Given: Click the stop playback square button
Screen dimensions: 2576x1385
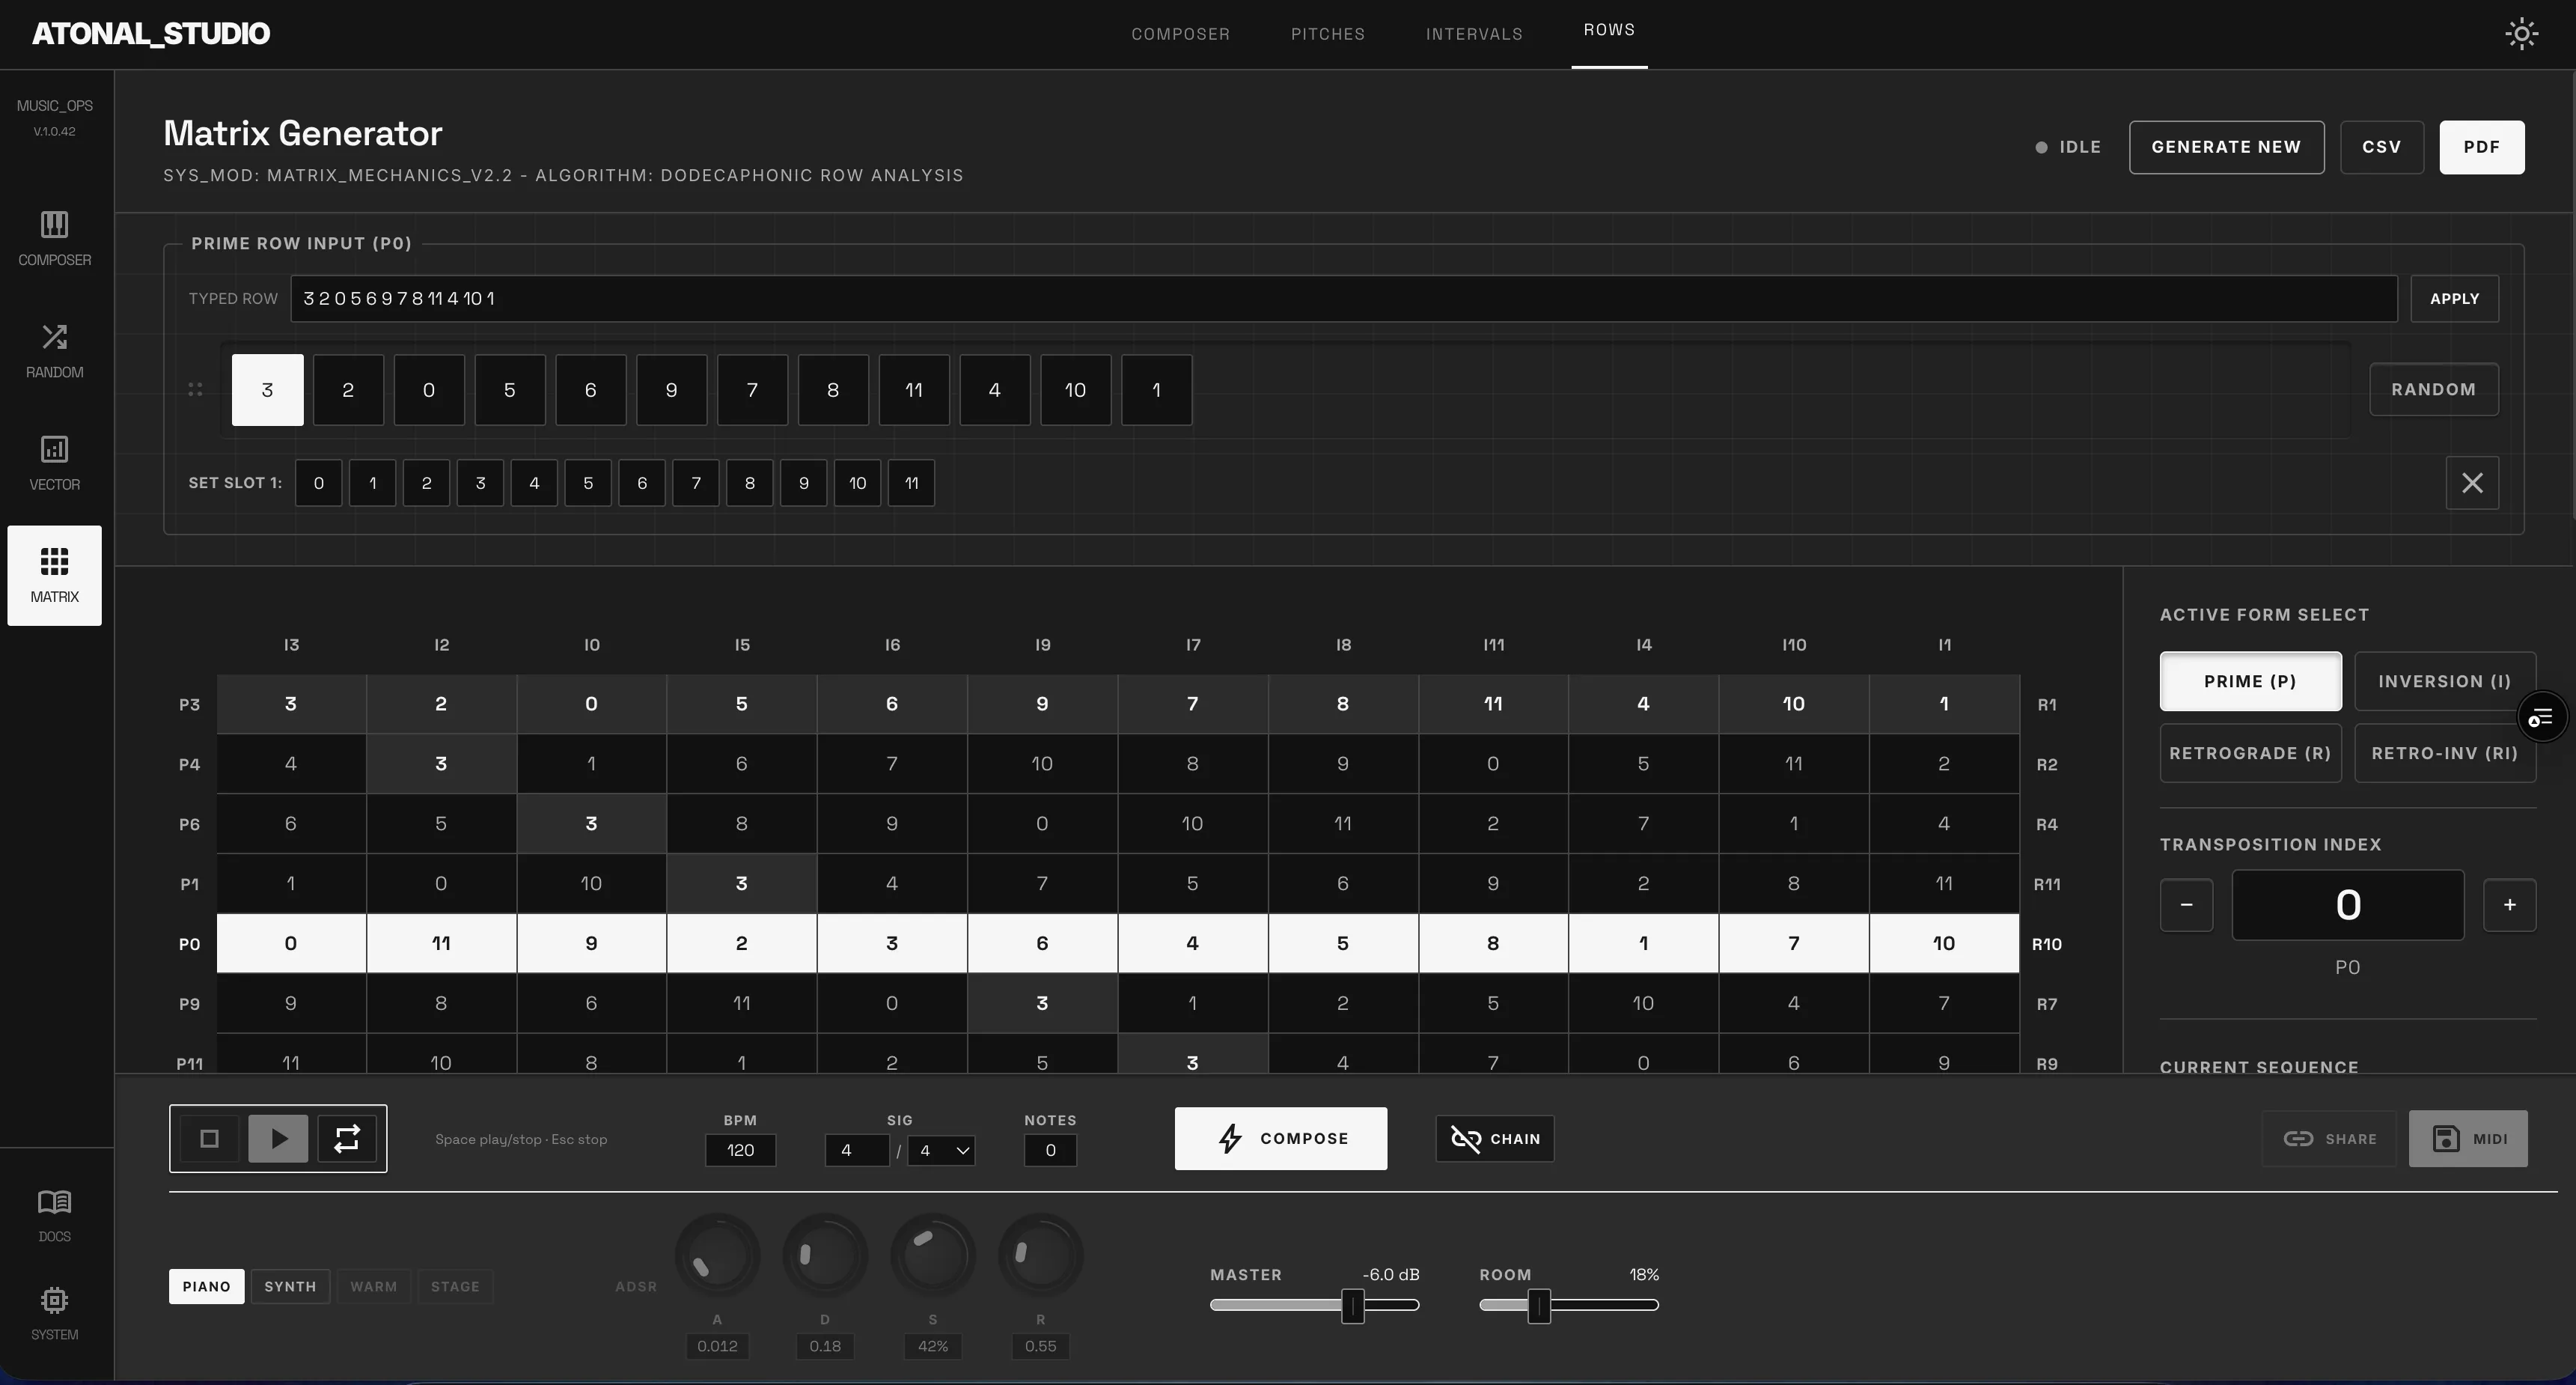Looking at the screenshot, I should tap(209, 1138).
